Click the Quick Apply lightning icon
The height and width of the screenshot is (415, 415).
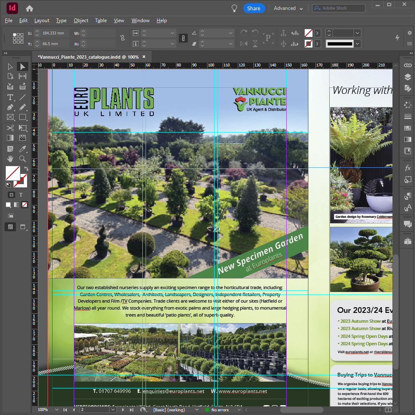click(x=397, y=38)
